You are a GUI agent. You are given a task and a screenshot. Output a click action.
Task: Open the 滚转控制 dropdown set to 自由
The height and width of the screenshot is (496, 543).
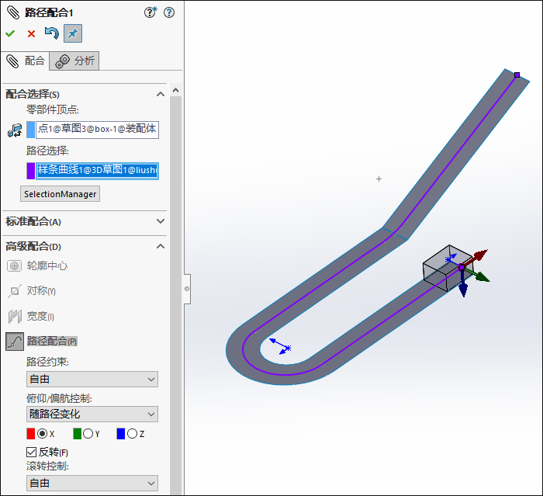pyautogui.click(x=92, y=483)
